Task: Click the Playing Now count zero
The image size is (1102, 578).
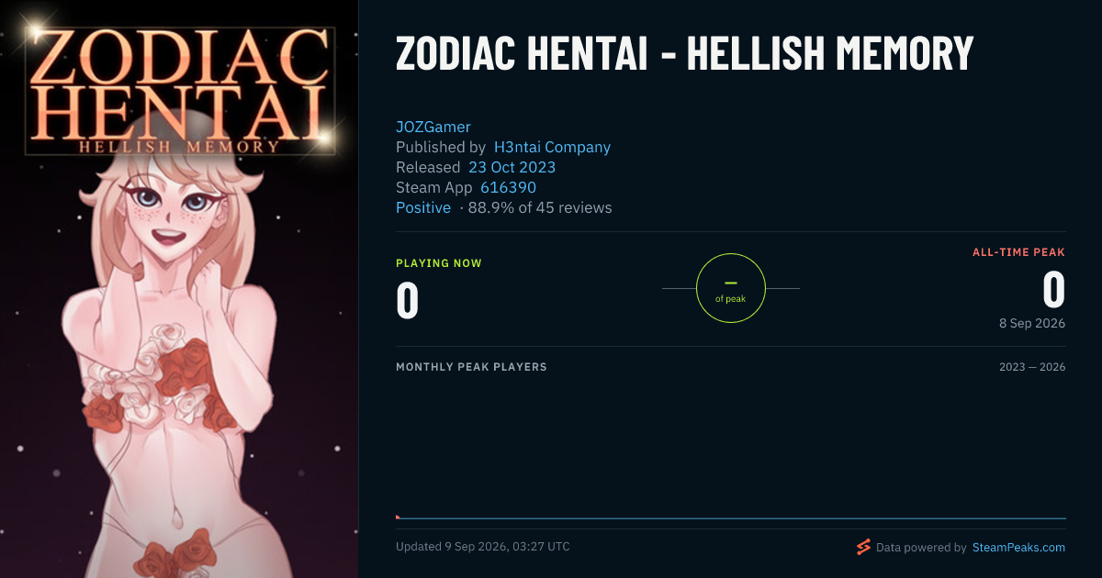Action: [x=408, y=300]
